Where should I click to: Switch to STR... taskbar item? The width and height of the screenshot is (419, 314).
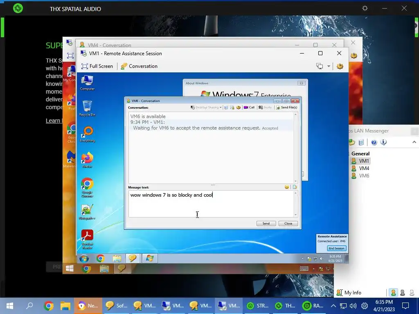click(258, 306)
